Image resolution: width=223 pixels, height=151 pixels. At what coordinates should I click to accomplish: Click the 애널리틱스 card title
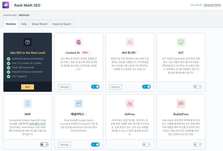click(77, 114)
